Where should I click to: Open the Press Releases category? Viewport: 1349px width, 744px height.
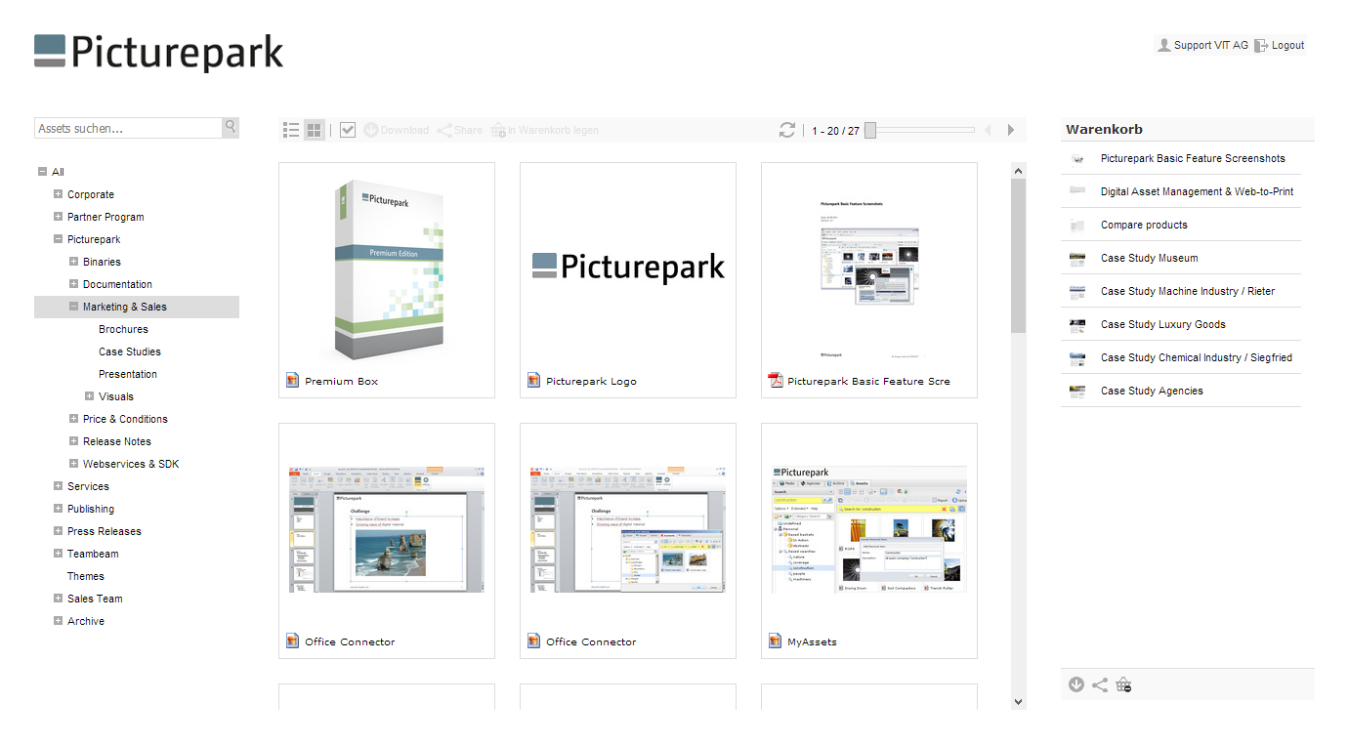pos(105,531)
